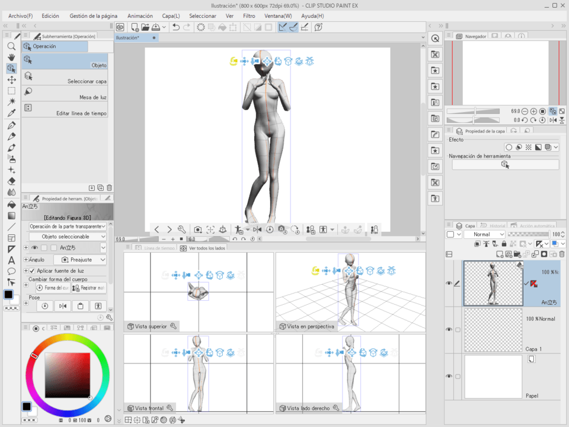Click the help question mark icon

coord(318,27)
